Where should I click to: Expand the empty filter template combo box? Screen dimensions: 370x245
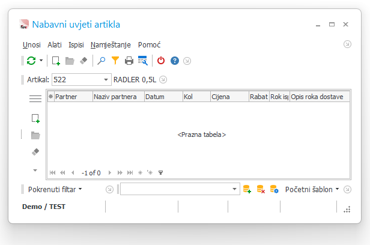point(234,189)
